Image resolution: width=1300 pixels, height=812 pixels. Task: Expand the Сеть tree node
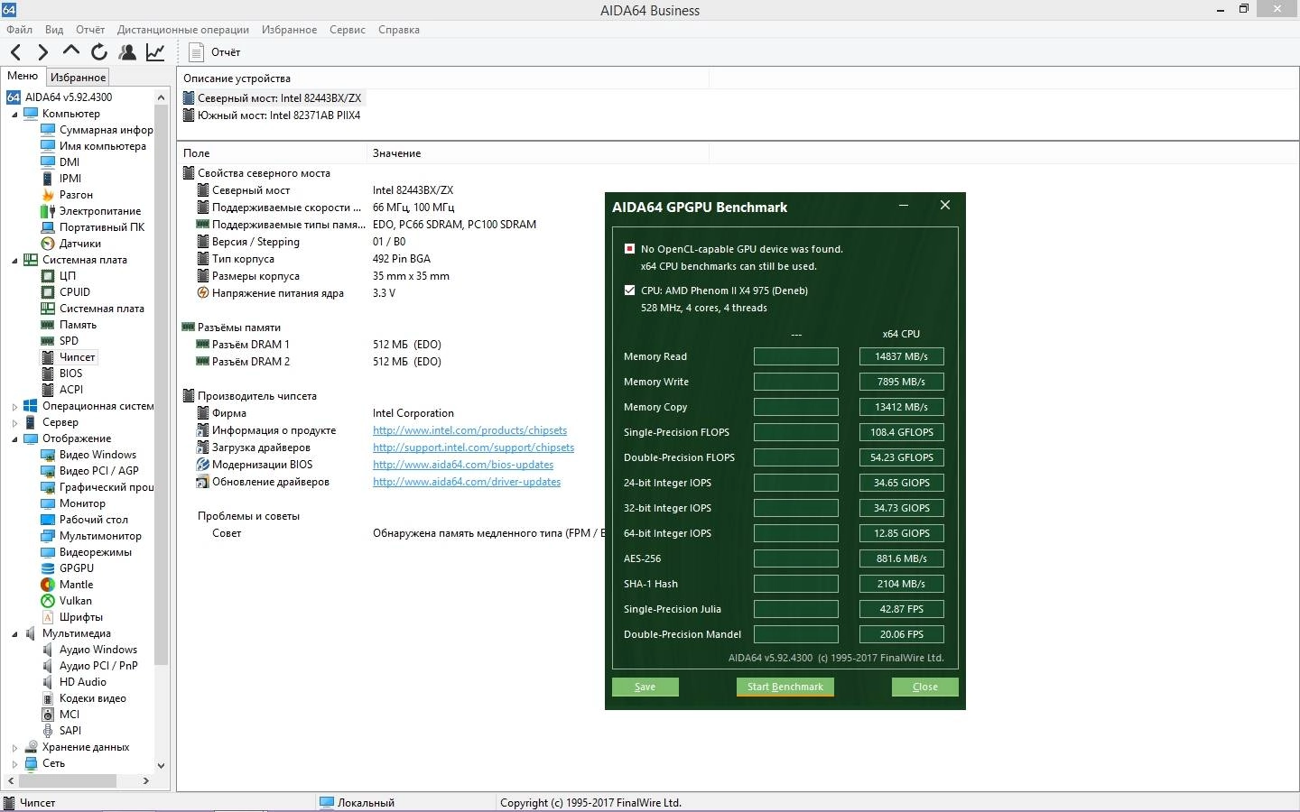click(x=14, y=764)
